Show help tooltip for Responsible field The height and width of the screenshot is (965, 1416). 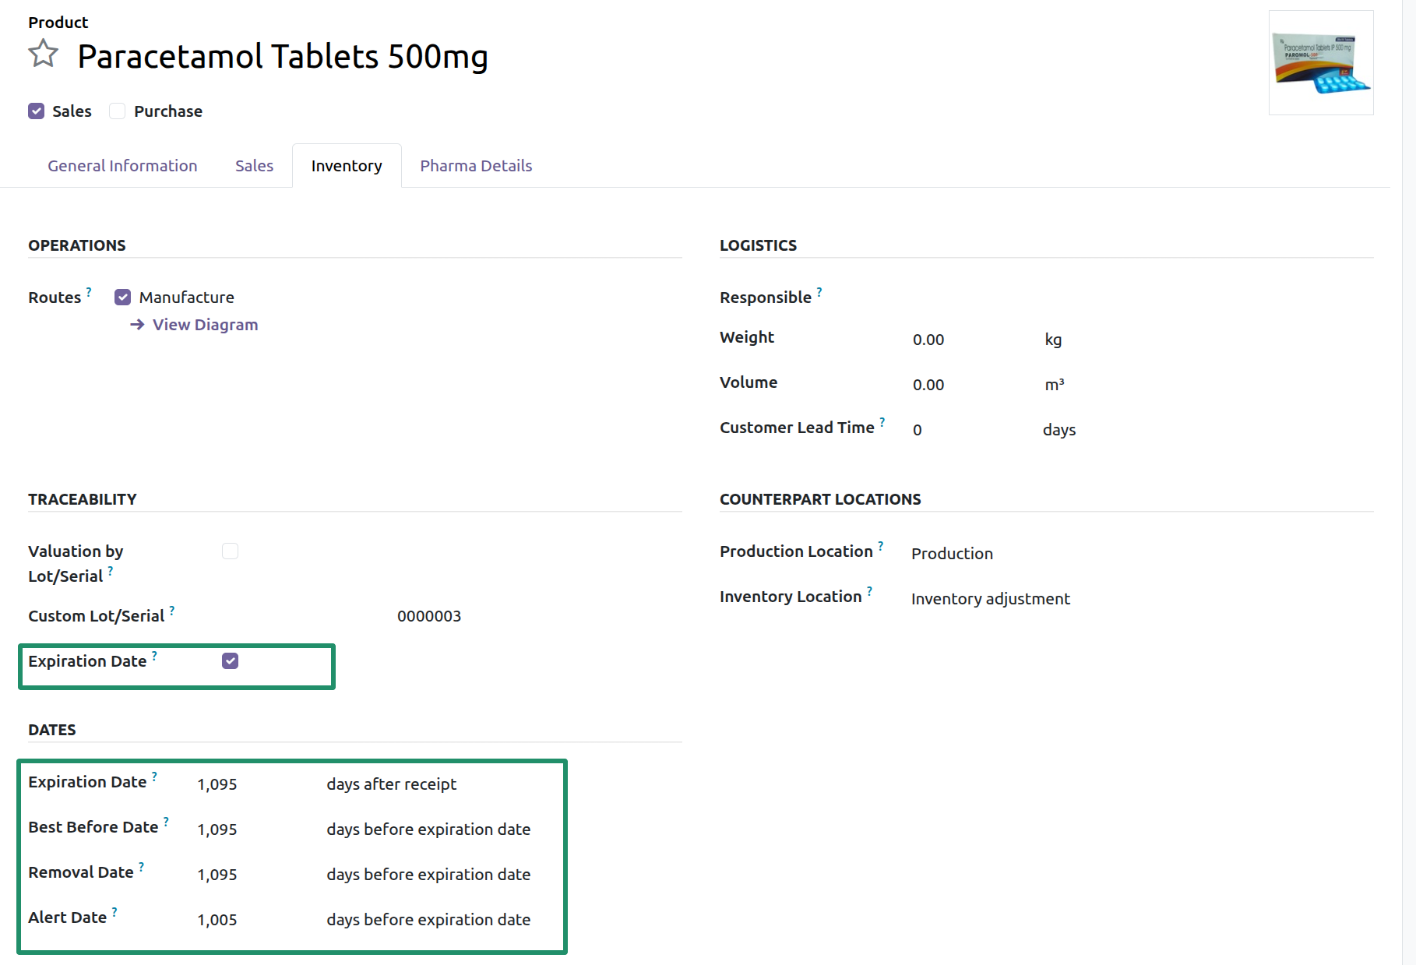[819, 292]
